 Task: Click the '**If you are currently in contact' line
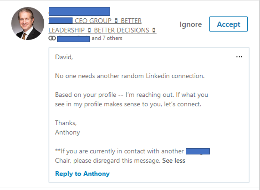click(119, 151)
